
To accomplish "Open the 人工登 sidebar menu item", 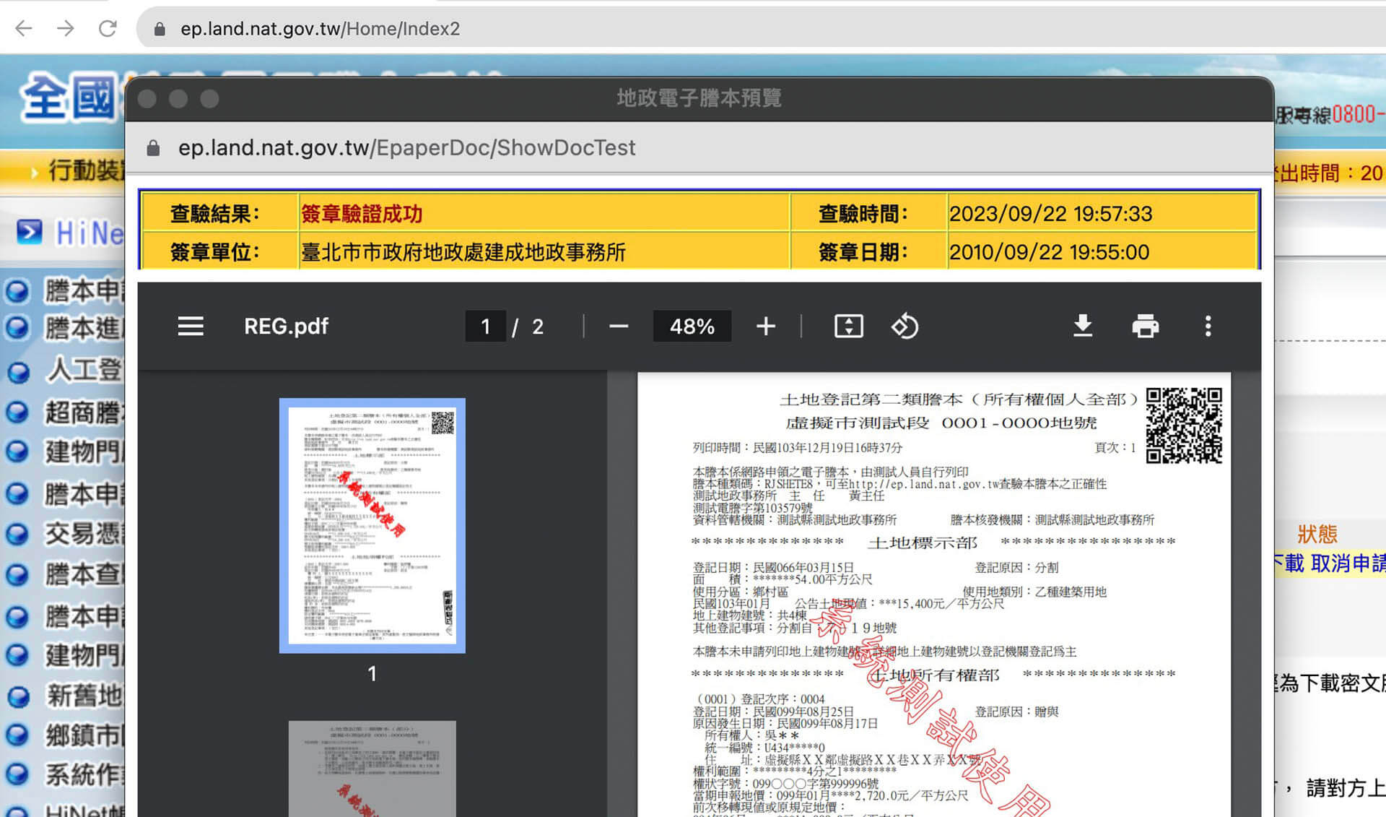I will coord(84,371).
